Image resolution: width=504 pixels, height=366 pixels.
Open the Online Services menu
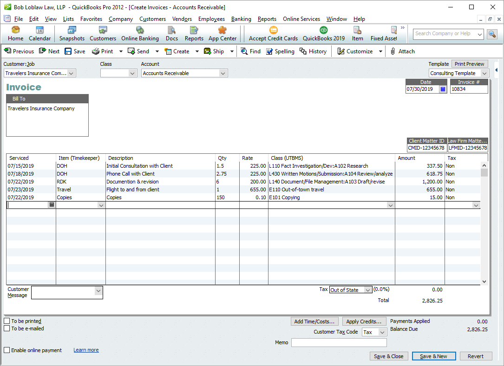301,19
